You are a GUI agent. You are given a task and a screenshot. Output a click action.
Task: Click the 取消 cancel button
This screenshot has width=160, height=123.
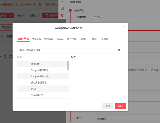click(108, 106)
